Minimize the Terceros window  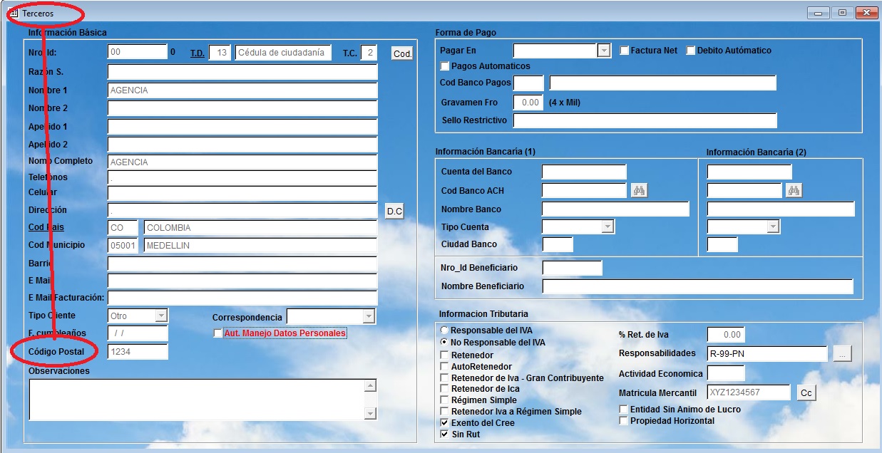point(818,13)
